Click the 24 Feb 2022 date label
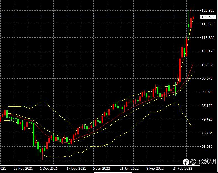Image resolution: width=218 pixels, height=173 pixels. [183, 169]
